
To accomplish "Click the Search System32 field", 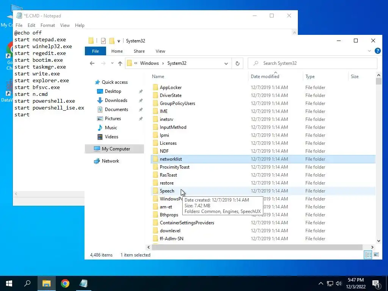I will [313, 63].
